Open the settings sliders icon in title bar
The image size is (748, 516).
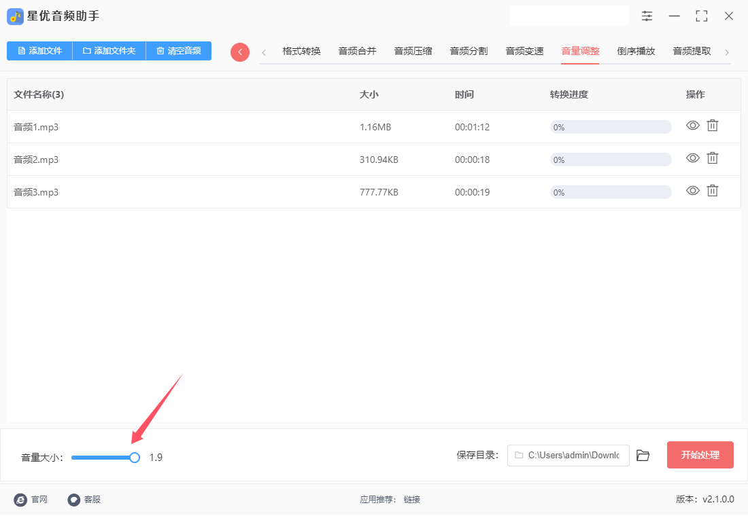tap(647, 16)
